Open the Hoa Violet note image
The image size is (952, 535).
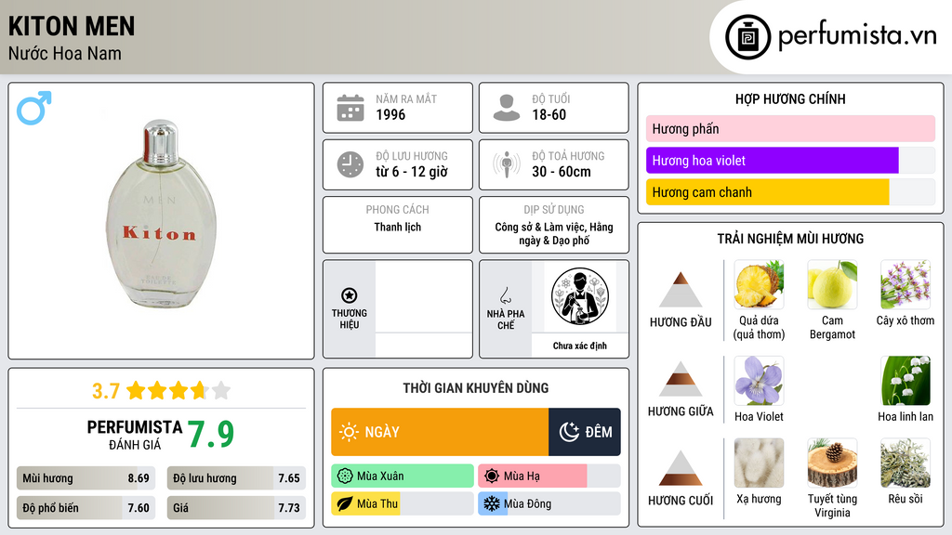click(x=759, y=380)
